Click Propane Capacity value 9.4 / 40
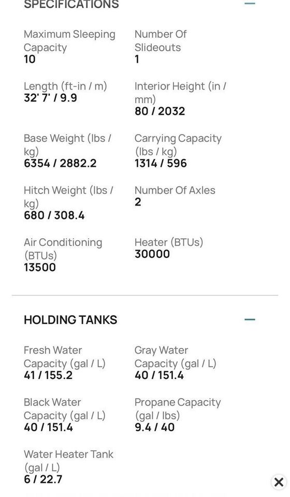Image resolution: width=290 pixels, height=497 pixels. point(155,427)
